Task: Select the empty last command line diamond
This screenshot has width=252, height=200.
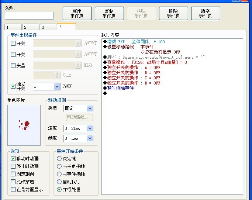Action: (105, 93)
